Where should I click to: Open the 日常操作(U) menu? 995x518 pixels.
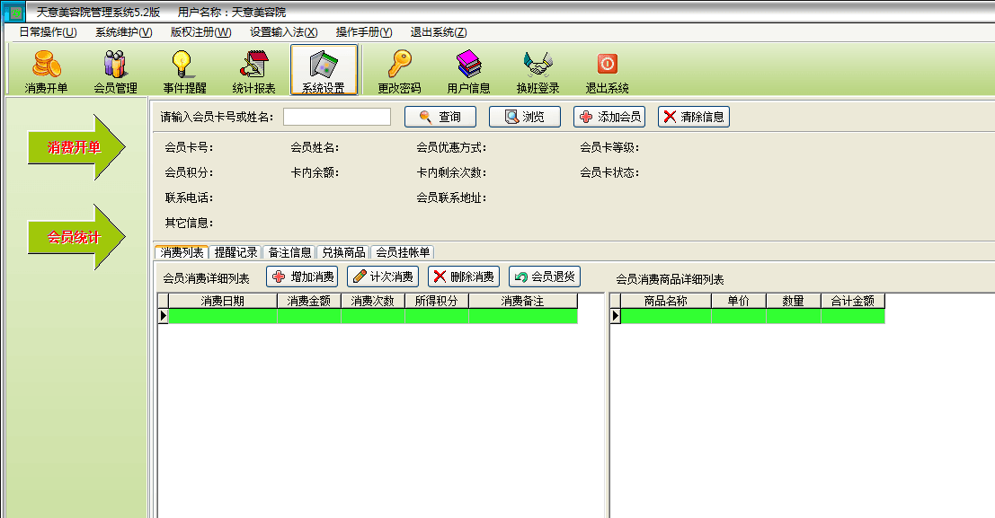point(48,32)
